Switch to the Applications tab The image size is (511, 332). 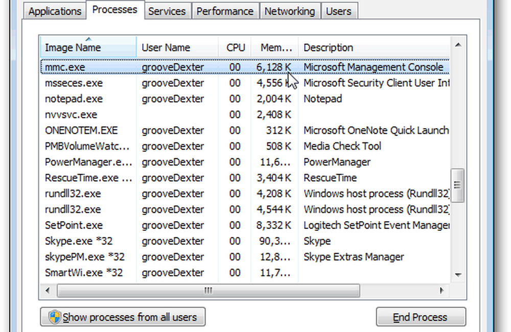tap(55, 11)
